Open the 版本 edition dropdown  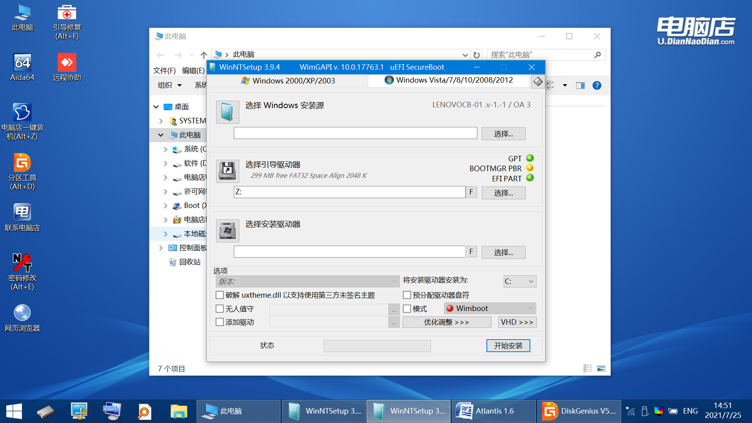[x=307, y=281]
